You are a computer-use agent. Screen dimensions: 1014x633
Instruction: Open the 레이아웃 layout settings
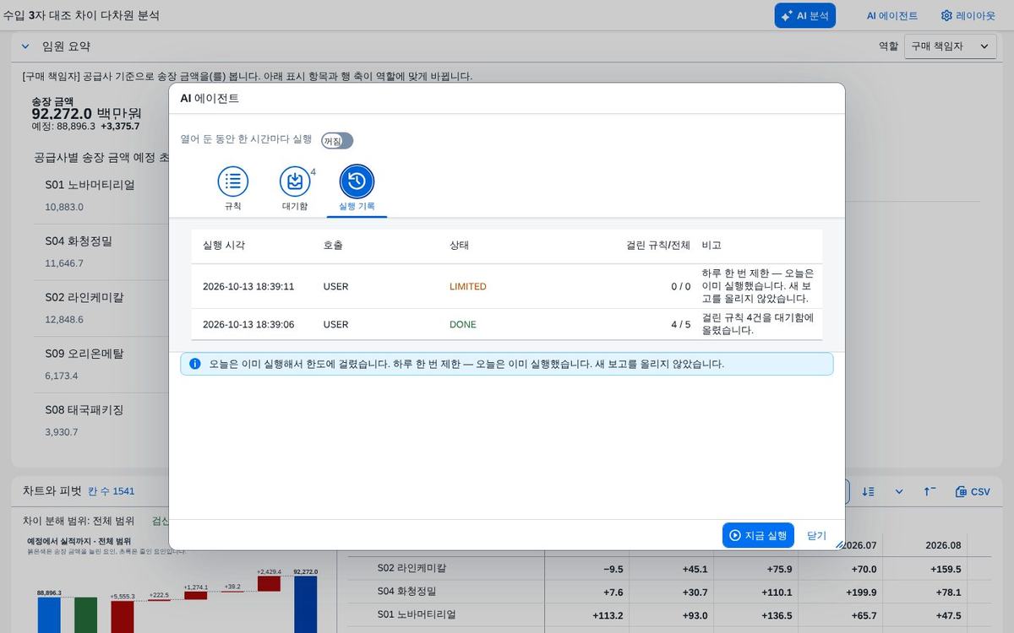[x=968, y=15]
